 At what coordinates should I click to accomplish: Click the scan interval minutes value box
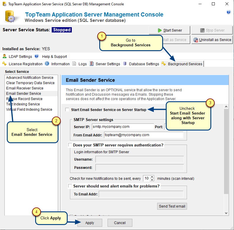point(147,178)
